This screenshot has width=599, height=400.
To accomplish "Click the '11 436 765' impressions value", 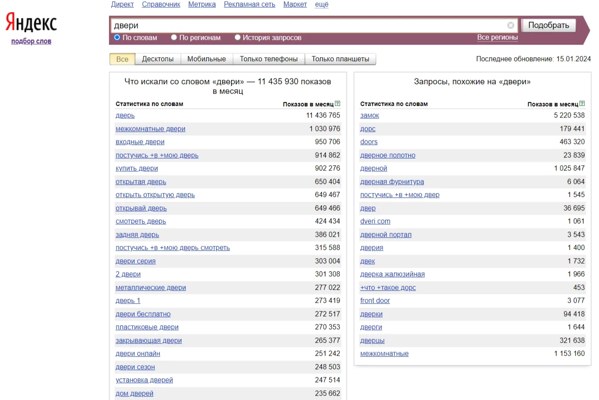I will (323, 115).
